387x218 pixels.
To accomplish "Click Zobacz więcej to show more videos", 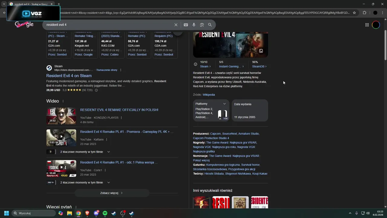I will tap(112, 193).
